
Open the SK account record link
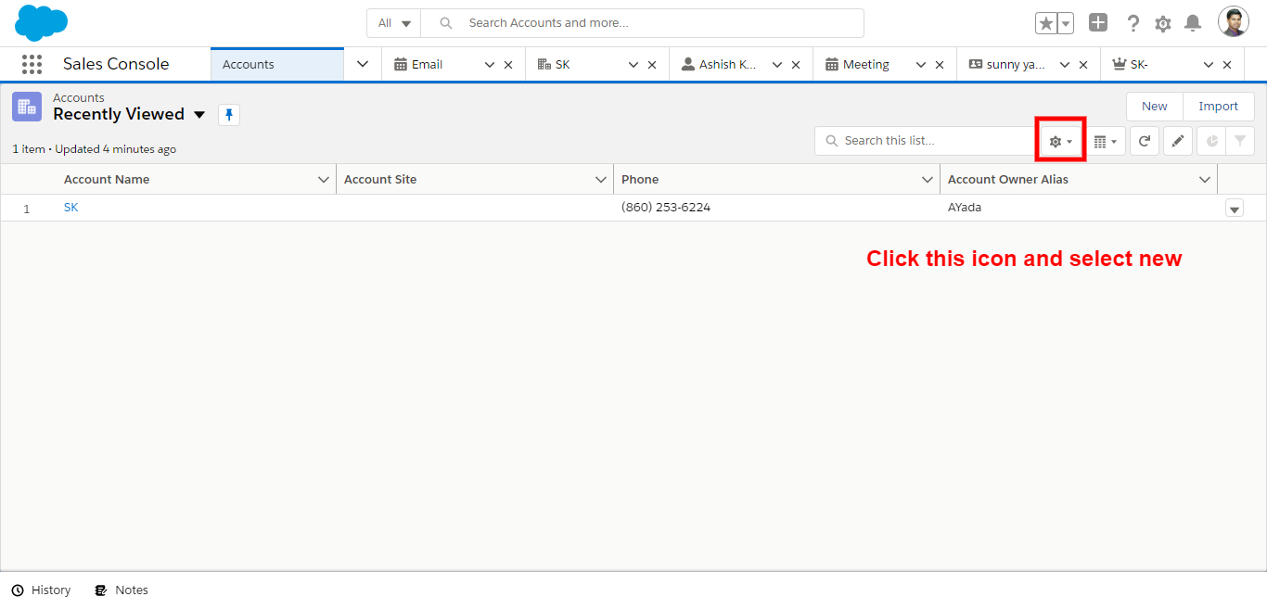(x=71, y=208)
